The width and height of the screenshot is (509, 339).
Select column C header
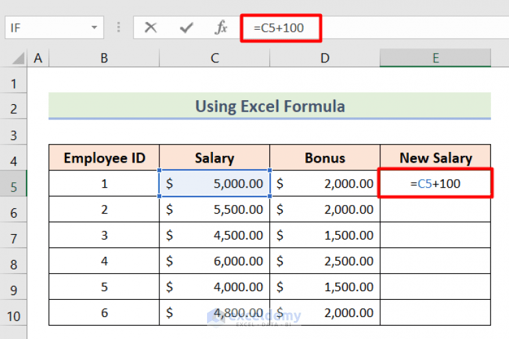[214, 58]
